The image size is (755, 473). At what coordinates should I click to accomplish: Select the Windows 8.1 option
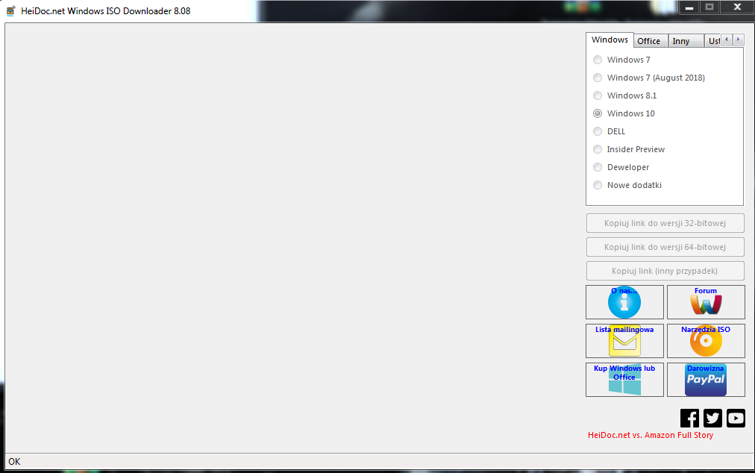[598, 95]
